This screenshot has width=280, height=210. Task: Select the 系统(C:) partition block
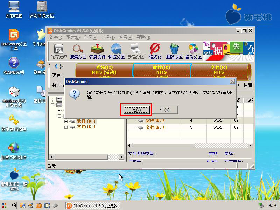click(x=104, y=71)
